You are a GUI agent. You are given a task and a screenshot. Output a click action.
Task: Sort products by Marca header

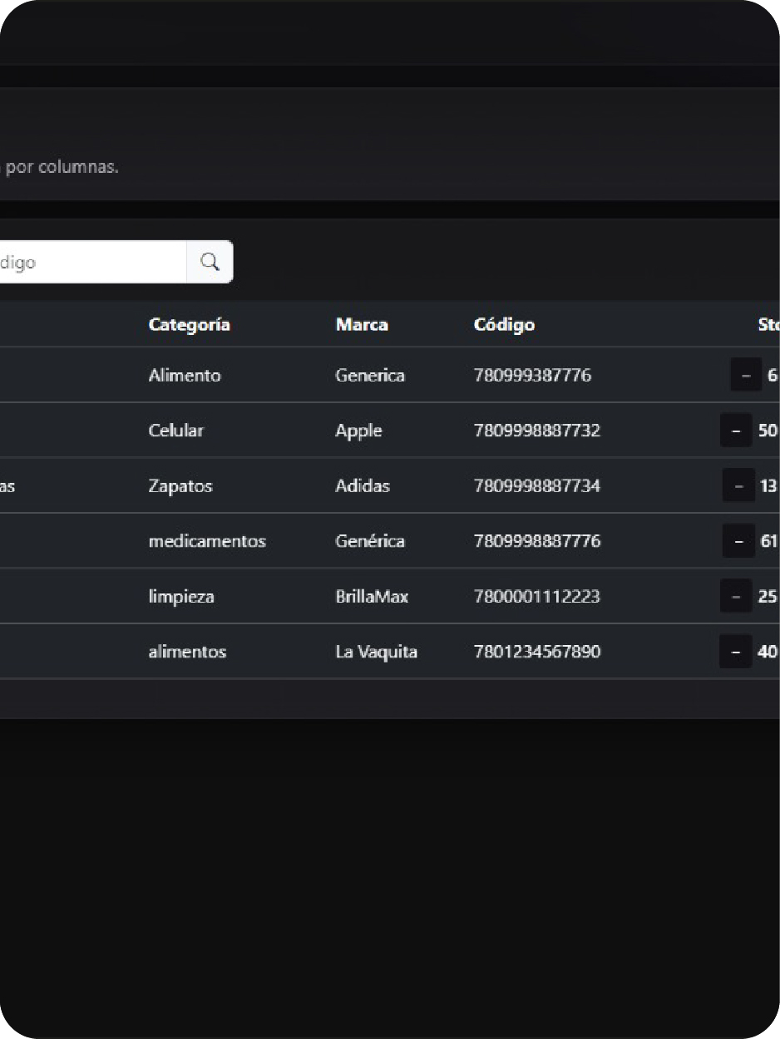click(x=362, y=324)
